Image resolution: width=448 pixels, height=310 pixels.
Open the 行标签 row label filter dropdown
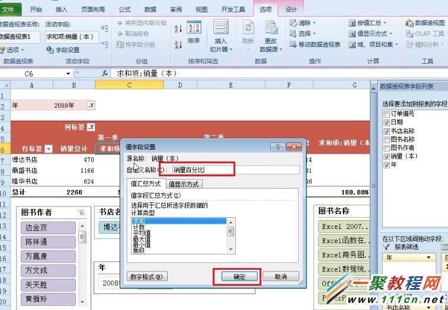pyautogui.click(x=49, y=149)
